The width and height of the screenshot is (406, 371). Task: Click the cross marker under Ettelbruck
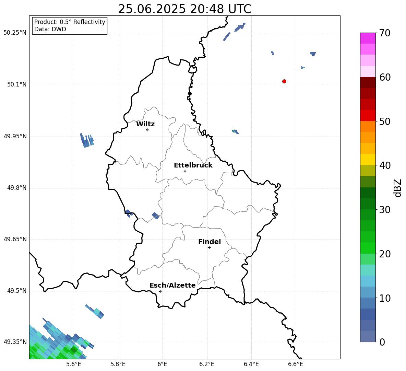(185, 171)
